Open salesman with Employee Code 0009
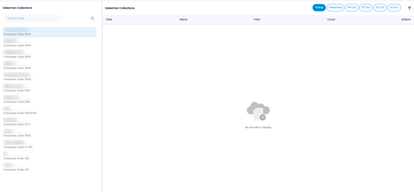This screenshot has height=192, width=414. [x=50, y=77]
